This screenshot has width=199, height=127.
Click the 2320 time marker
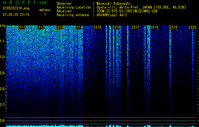(x=192, y=27)
